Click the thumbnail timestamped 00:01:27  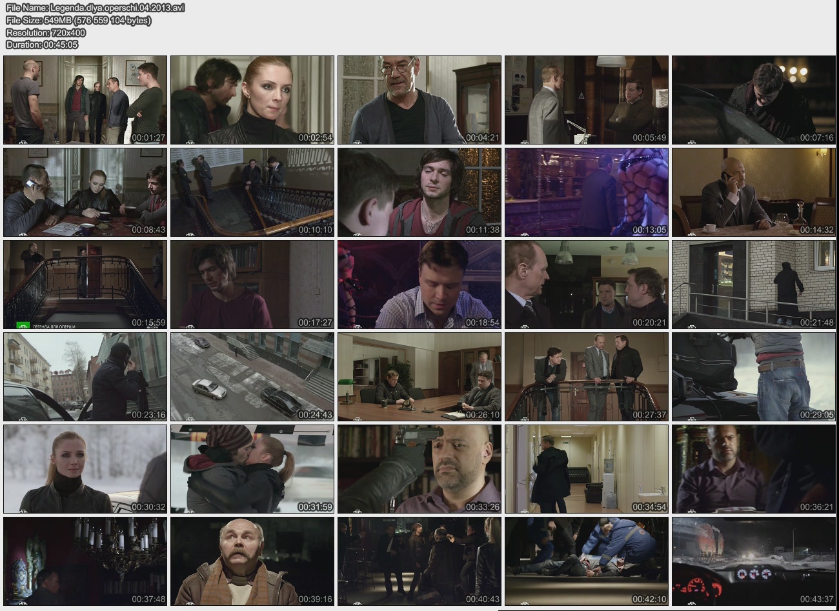(x=85, y=100)
